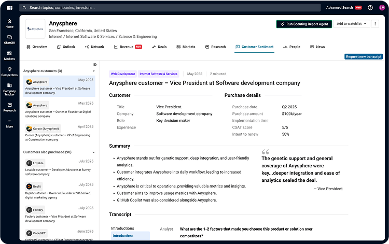Click the help question mark icon
Image resolution: width=389 pixels, height=244 pixels.
point(370,8)
